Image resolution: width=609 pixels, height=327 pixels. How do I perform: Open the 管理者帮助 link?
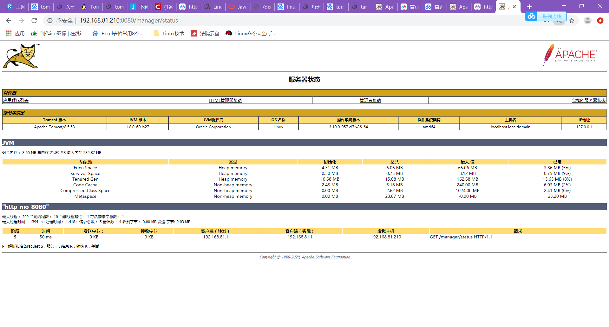point(370,100)
